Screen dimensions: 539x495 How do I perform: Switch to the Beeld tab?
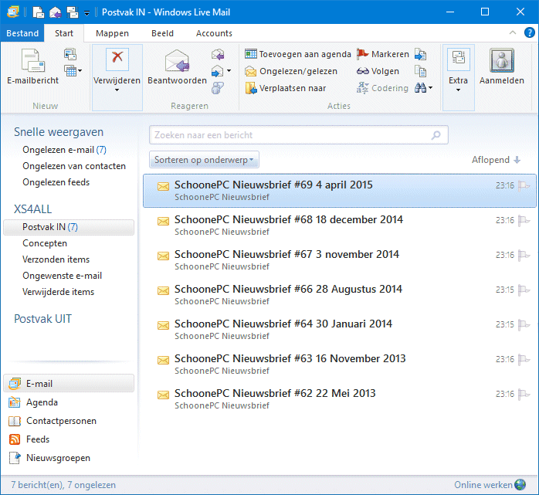(x=162, y=33)
